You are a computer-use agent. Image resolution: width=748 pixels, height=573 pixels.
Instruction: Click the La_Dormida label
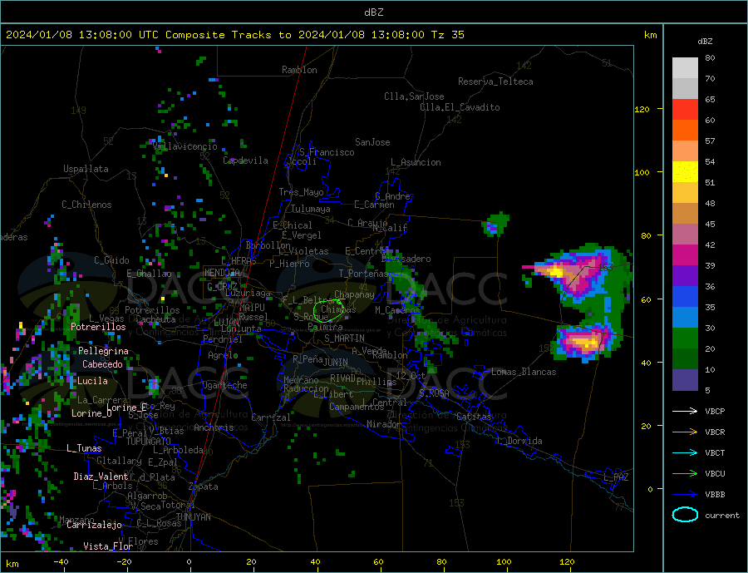[x=520, y=441]
